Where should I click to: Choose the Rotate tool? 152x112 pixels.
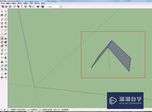[x=2, y=42]
